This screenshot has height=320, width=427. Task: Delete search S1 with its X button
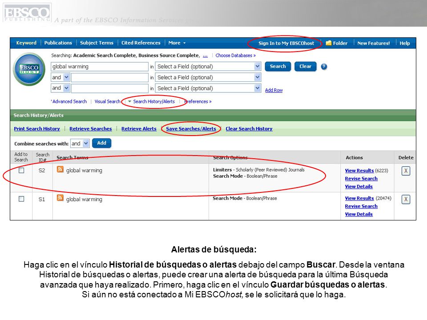[406, 200]
